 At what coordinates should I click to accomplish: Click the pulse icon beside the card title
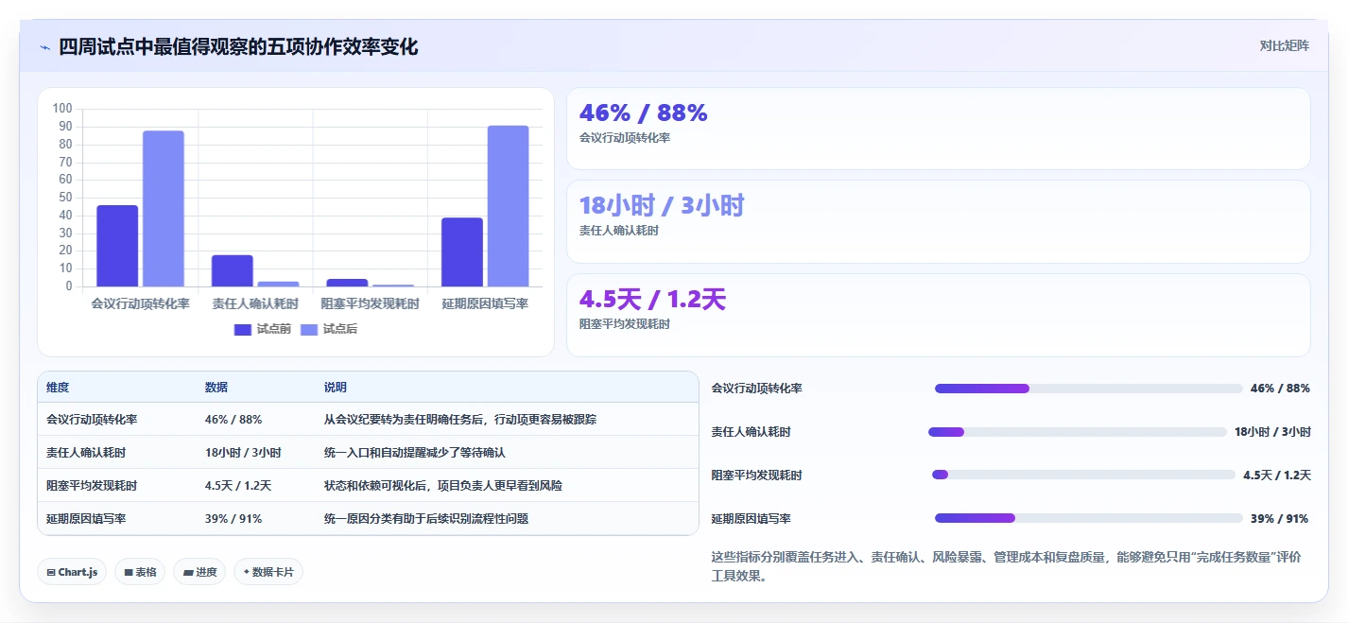click(x=44, y=46)
